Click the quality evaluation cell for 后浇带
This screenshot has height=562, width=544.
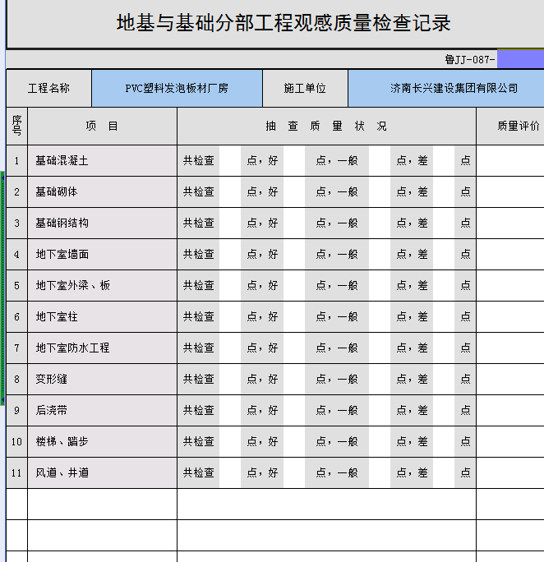pyautogui.click(x=509, y=411)
